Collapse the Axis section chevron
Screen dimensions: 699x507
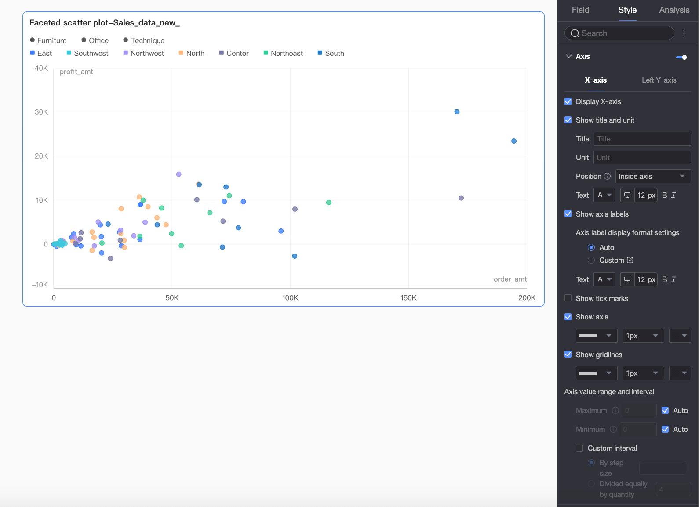click(x=569, y=56)
